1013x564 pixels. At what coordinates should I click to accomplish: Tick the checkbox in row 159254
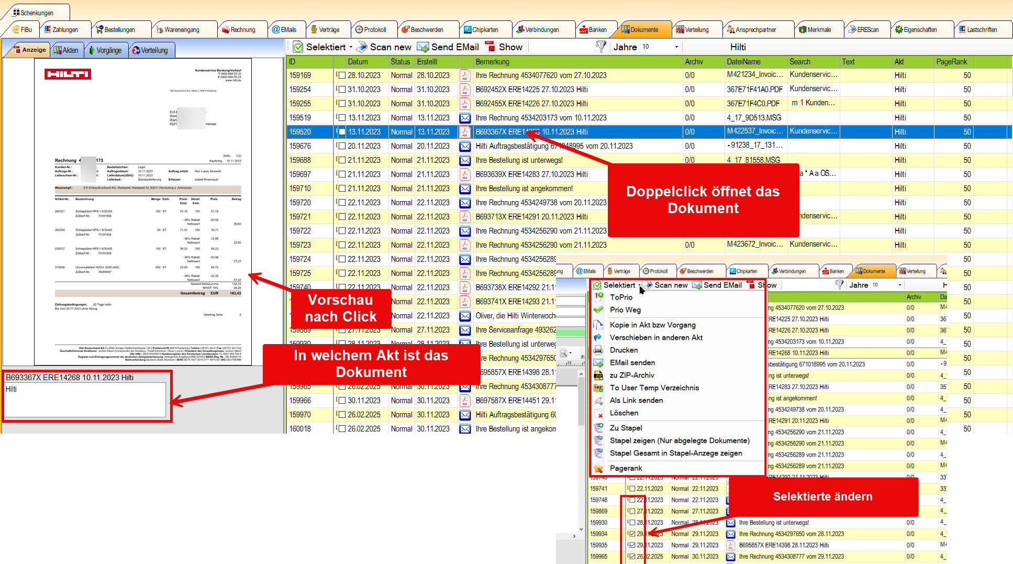pos(342,90)
